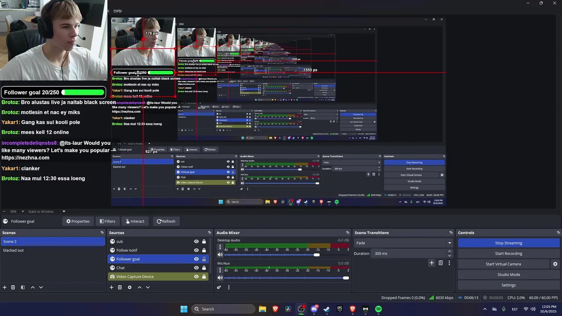Click the Interact button
562x316 pixels.
135,221
